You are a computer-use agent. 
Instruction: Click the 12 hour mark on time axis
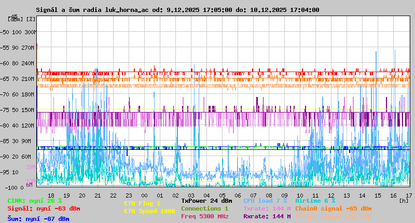[331, 195]
